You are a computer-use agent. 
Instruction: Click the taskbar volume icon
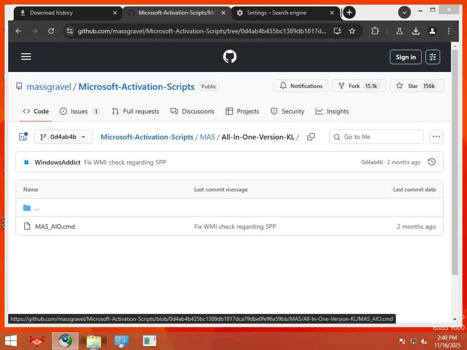[x=424, y=341]
